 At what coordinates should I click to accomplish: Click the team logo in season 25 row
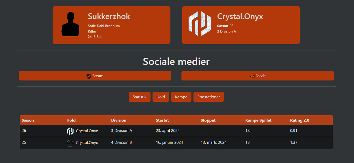pos(70,143)
